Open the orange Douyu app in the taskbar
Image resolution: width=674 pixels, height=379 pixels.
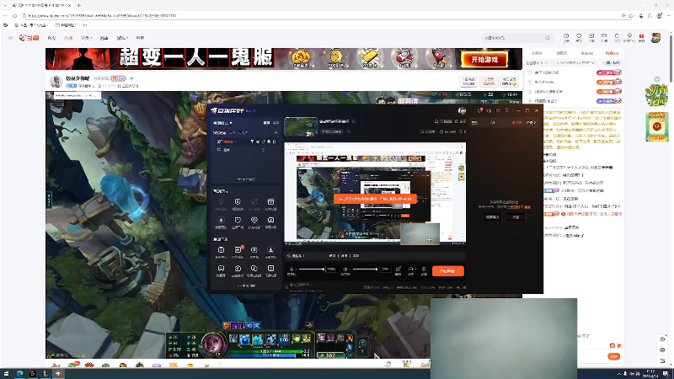pos(58,373)
